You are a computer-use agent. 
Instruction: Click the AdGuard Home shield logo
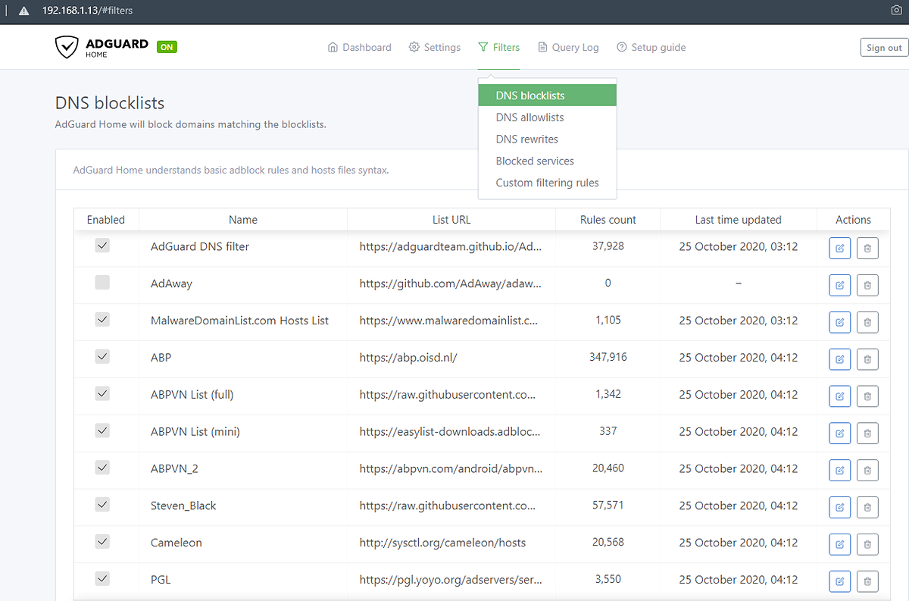point(67,47)
